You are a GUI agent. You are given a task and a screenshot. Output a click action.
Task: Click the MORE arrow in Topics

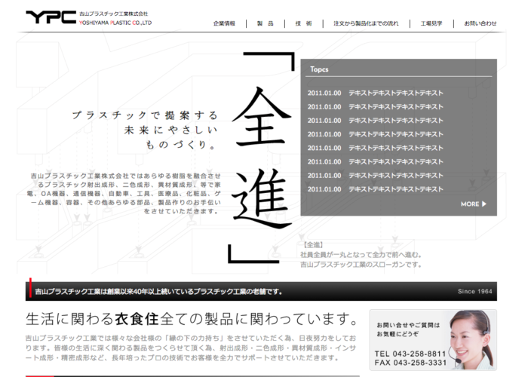(474, 204)
